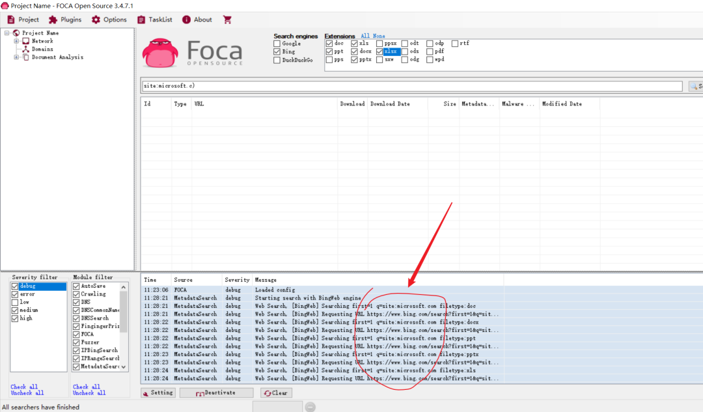
Task: Click the shopping cart icon
Action: pyautogui.click(x=227, y=20)
